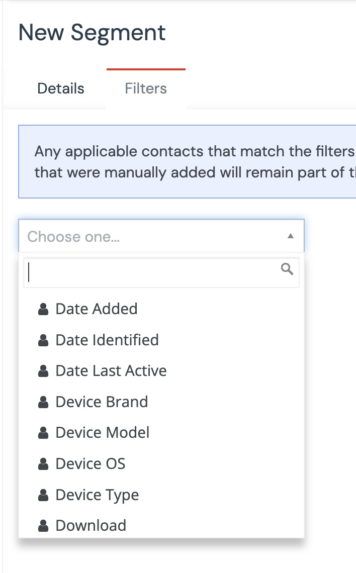The width and height of the screenshot is (356, 573).
Task: Click the person icon beside Date Identified
Action: coord(43,340)
